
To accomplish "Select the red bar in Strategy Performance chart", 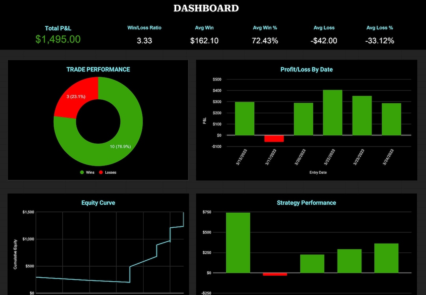I will click(275, 275).
